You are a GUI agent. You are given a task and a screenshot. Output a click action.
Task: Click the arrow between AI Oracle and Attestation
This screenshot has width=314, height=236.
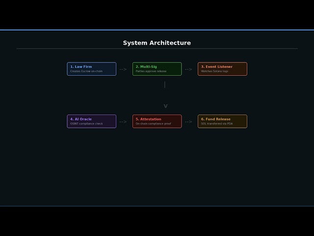point(123,122)
